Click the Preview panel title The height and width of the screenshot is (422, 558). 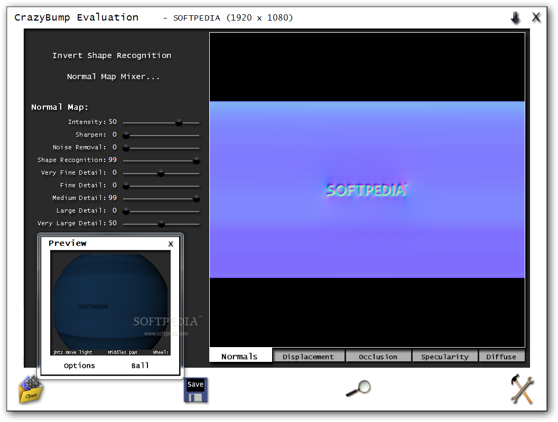[68, 243]
